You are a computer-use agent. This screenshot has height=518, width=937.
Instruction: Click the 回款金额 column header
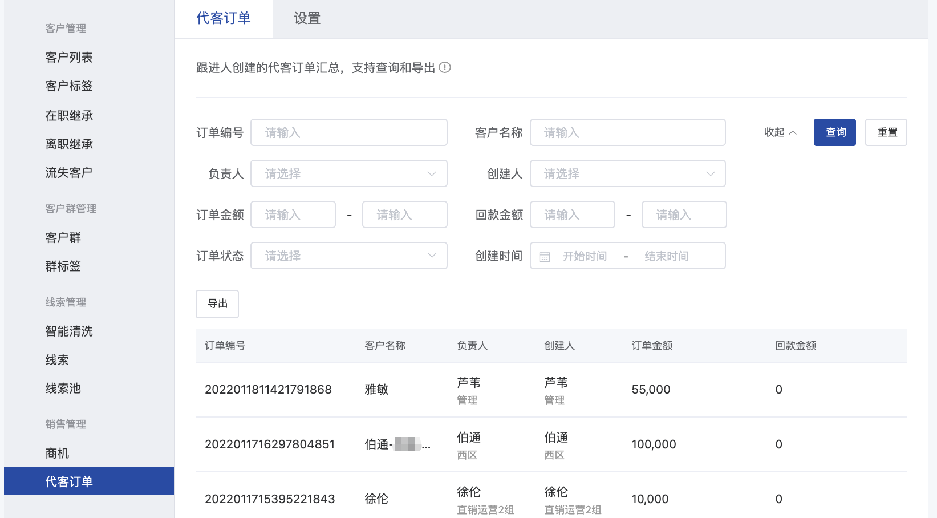pyautogui.click(x=796, y=346)
